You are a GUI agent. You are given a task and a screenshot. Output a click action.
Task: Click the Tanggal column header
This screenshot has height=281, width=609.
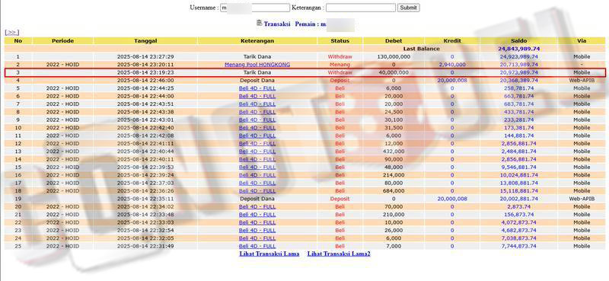145,41
